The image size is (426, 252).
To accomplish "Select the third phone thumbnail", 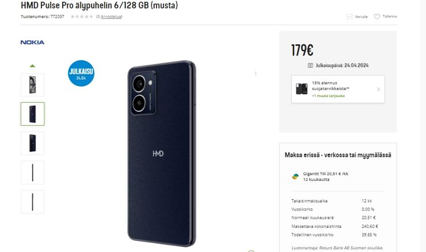I will point(33,143).
